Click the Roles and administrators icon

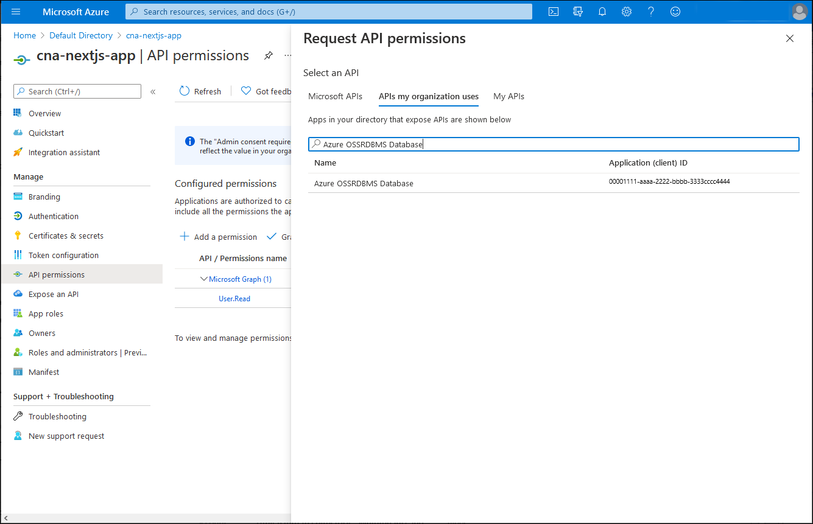(18, 352)
